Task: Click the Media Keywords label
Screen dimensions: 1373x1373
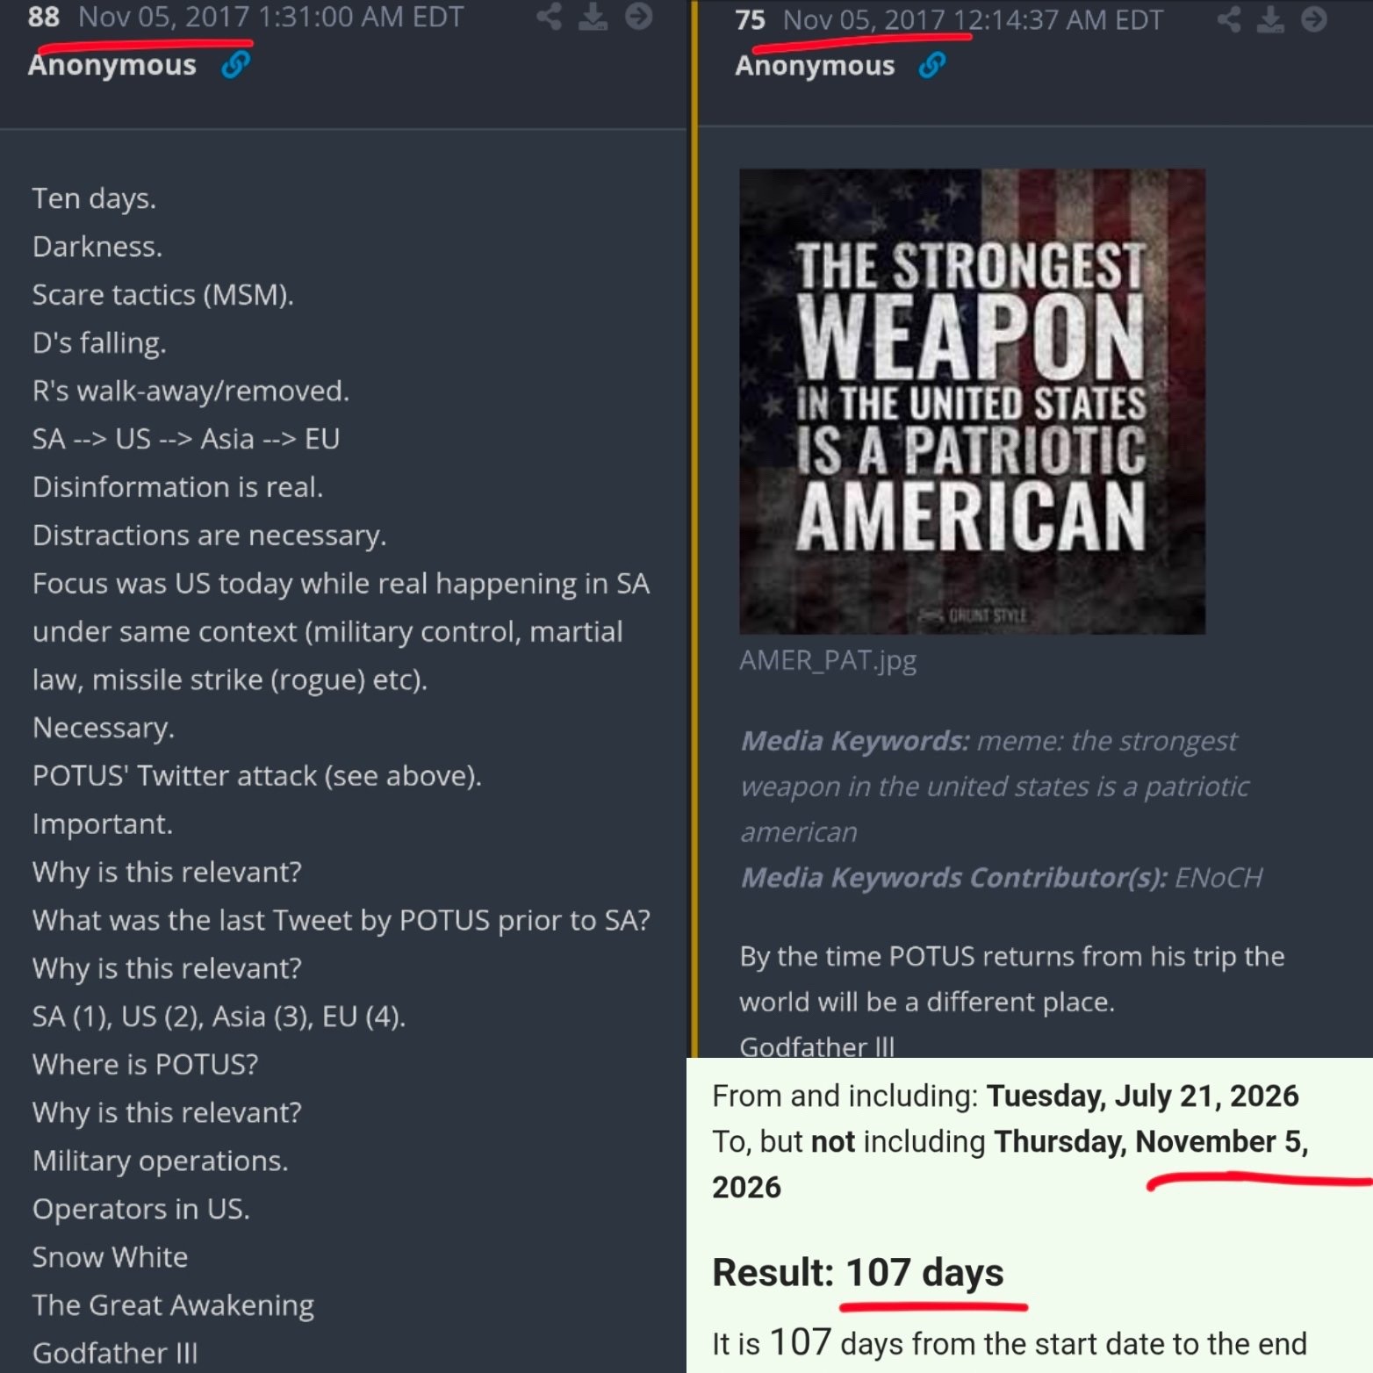Action: [x=855, y=740]
